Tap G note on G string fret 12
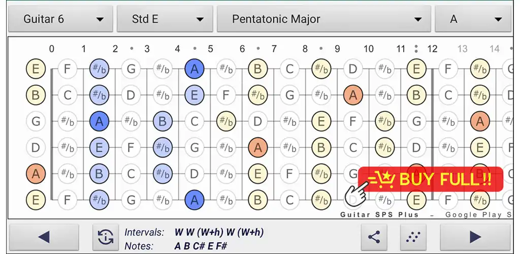The image size is (520, 254). pos(416,121)
